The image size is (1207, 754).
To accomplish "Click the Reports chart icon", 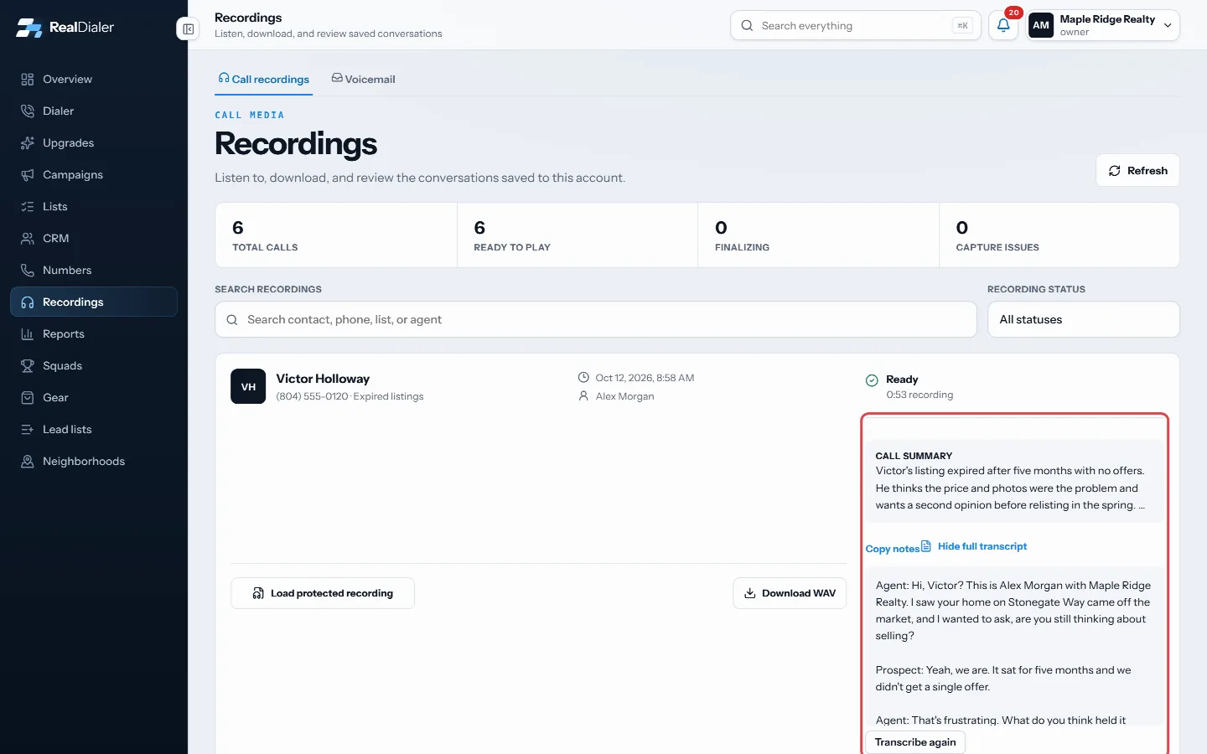I will (28, 334).
